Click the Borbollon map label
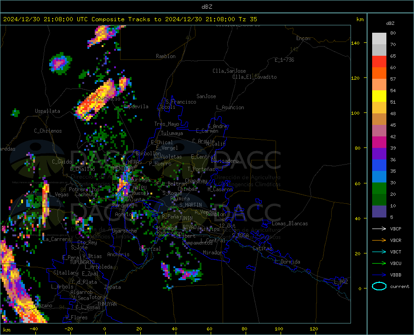 click(x=148, y=153)
